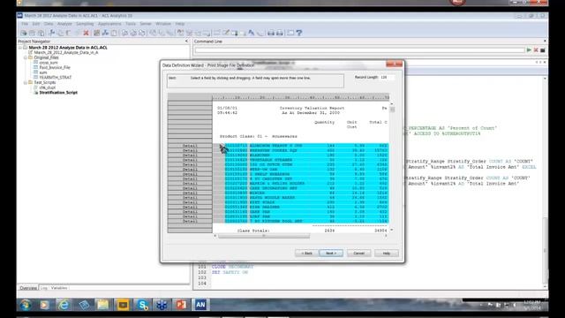Click the Inventory Valuation Report heading text
565x318 pixels.
(312, 108)
